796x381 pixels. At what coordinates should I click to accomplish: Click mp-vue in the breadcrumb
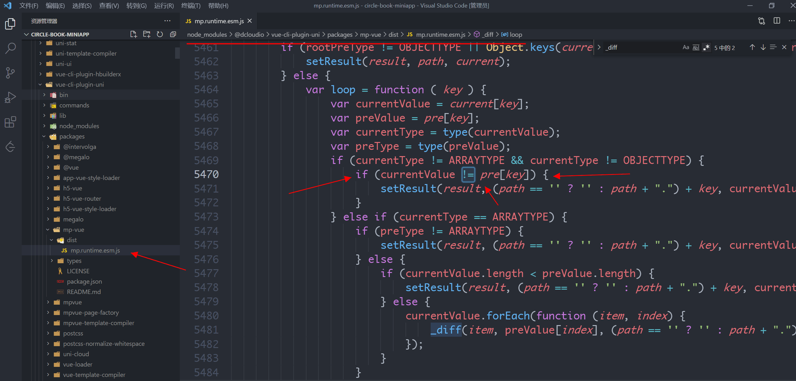tap(370, 35)
